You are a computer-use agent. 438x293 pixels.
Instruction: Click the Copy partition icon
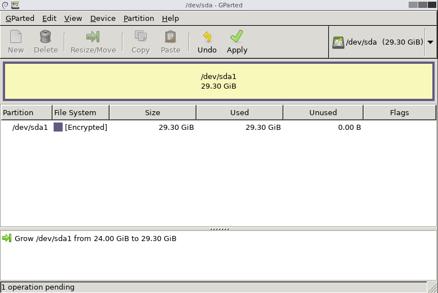(141, 36)
